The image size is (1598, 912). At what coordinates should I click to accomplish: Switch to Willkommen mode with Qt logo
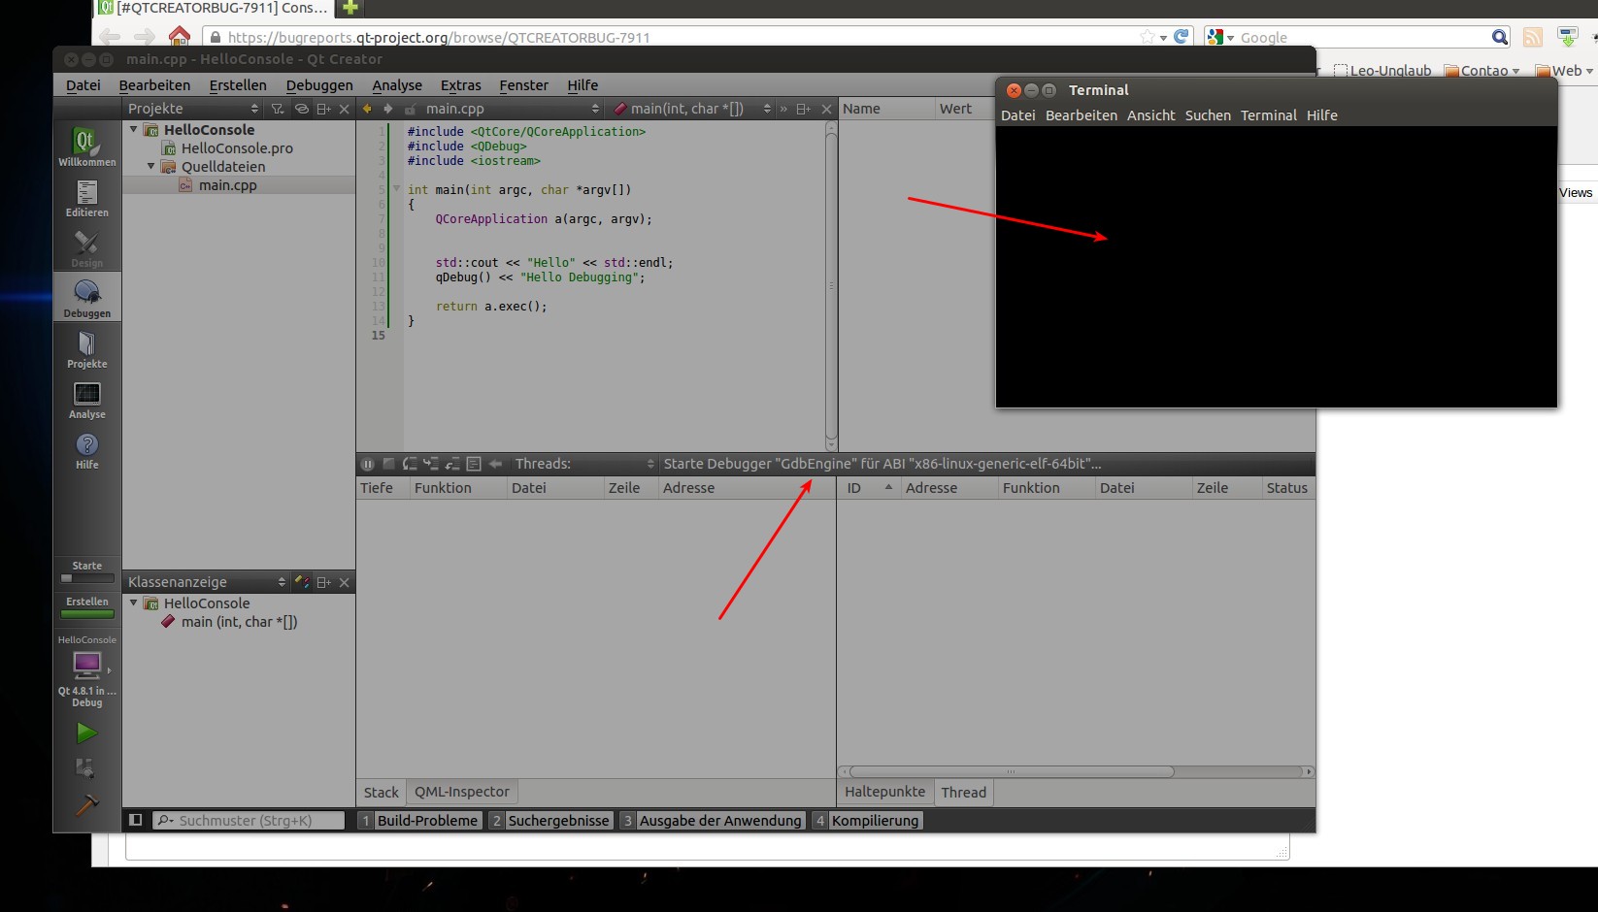pos(86,147)
